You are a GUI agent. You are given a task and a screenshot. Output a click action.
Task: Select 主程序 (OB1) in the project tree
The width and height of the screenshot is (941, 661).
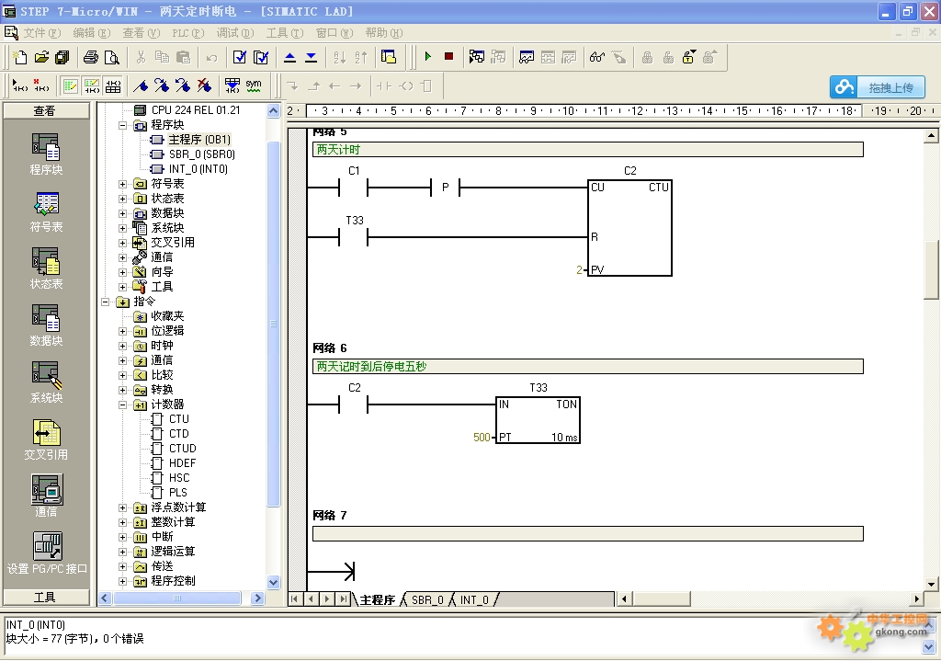coord(199,140)
